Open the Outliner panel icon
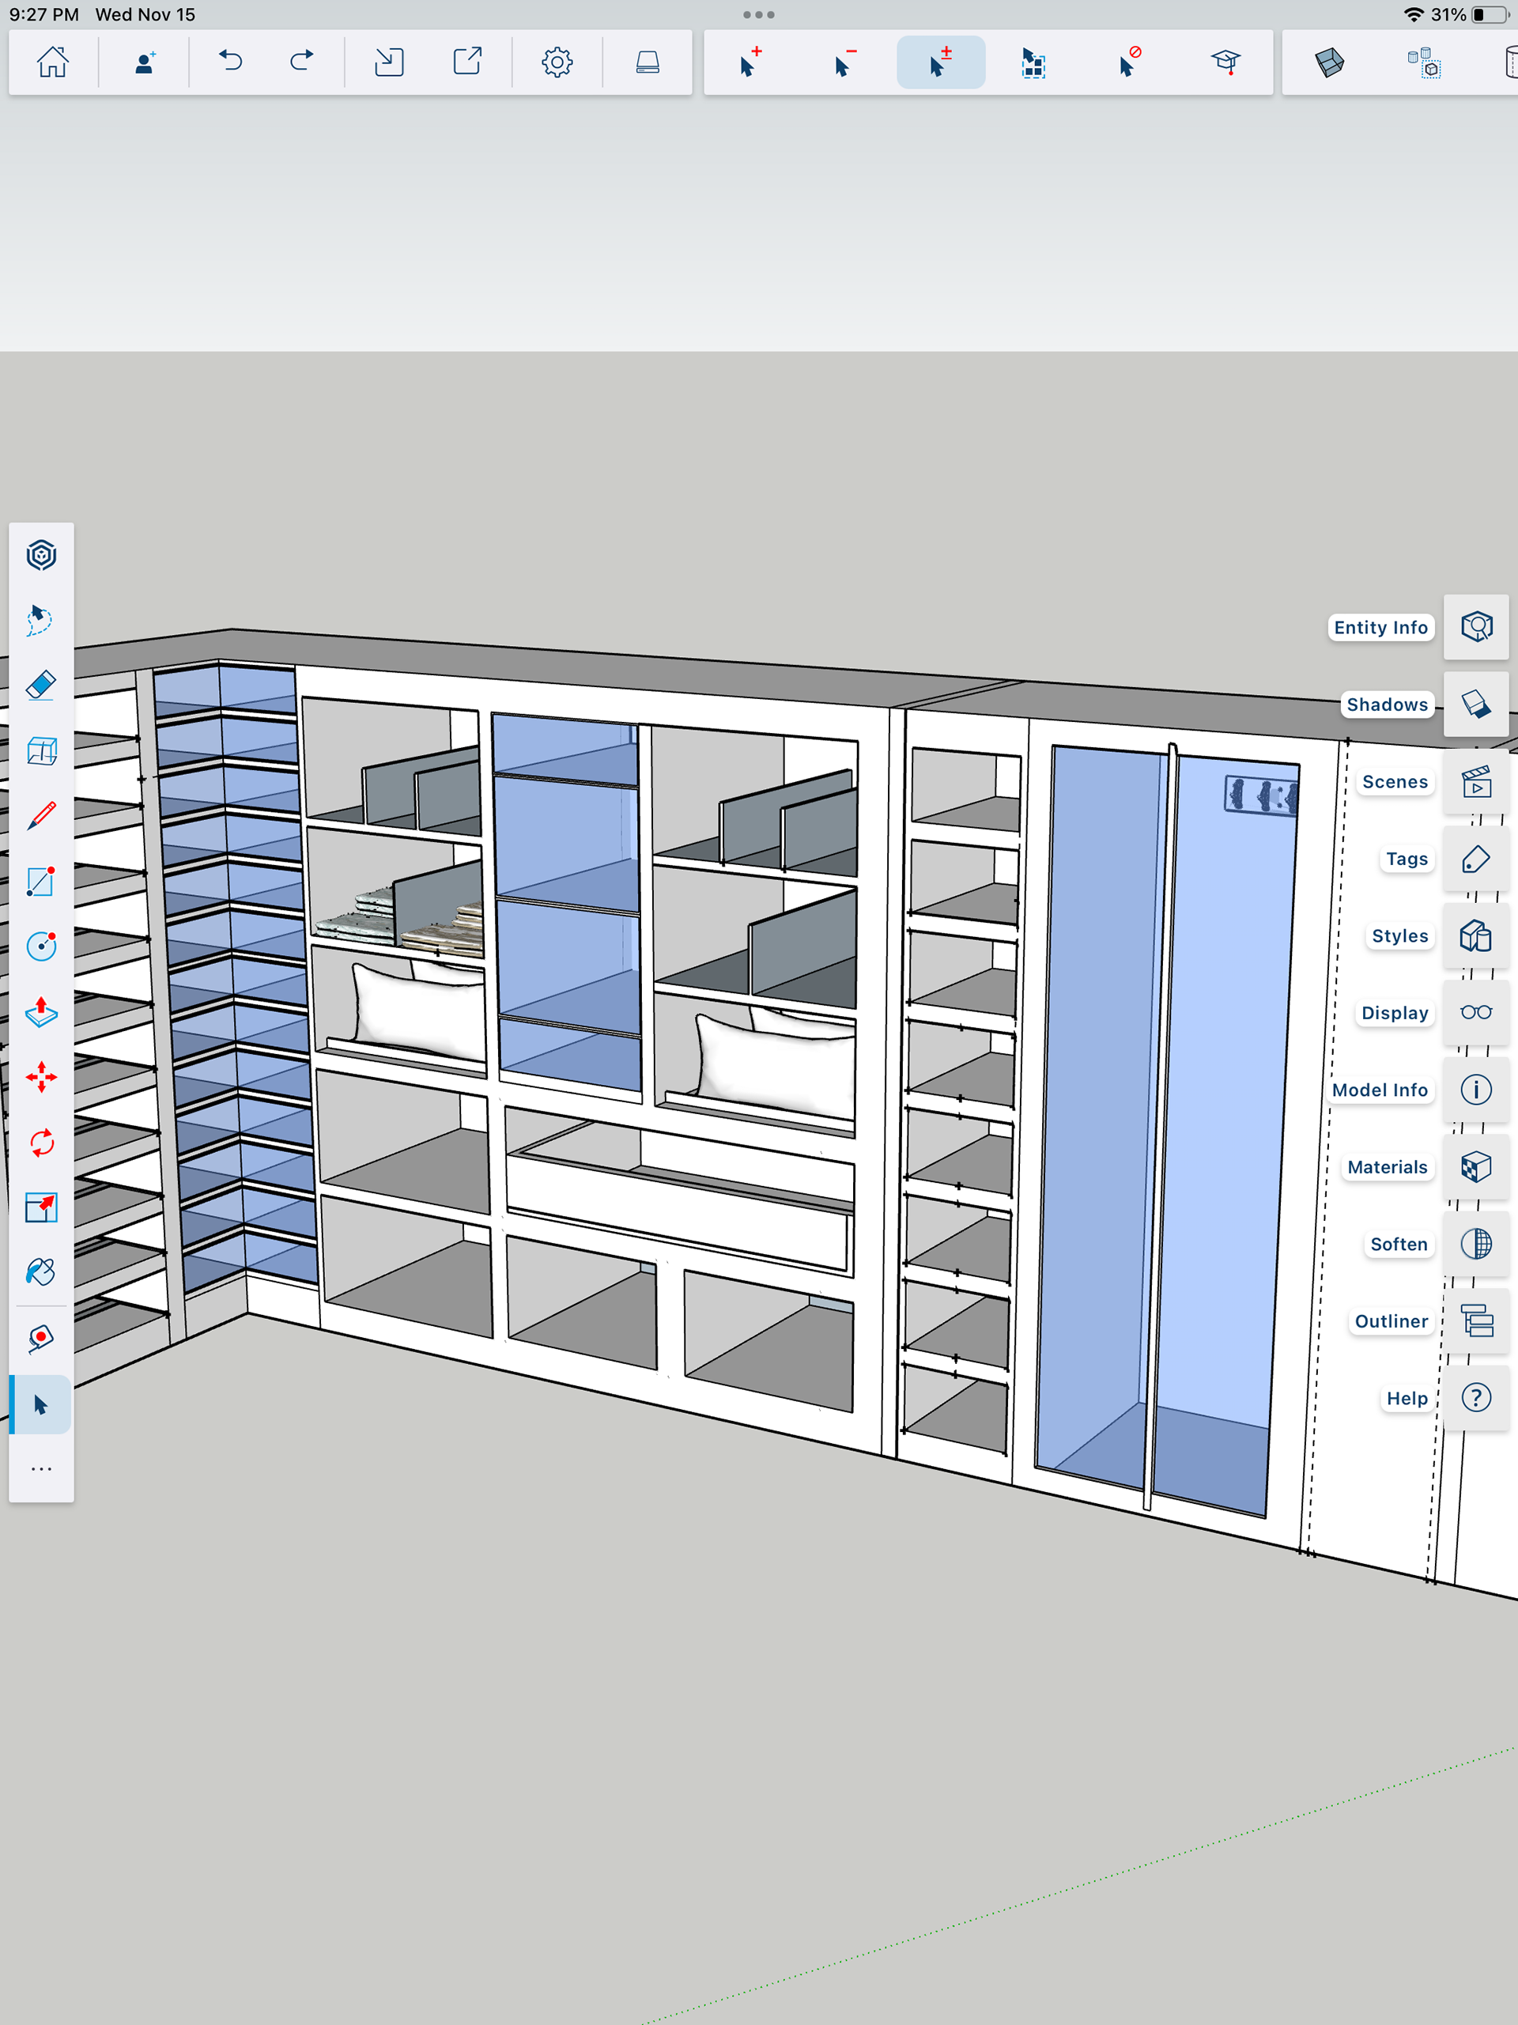 coord(1475,1321)
